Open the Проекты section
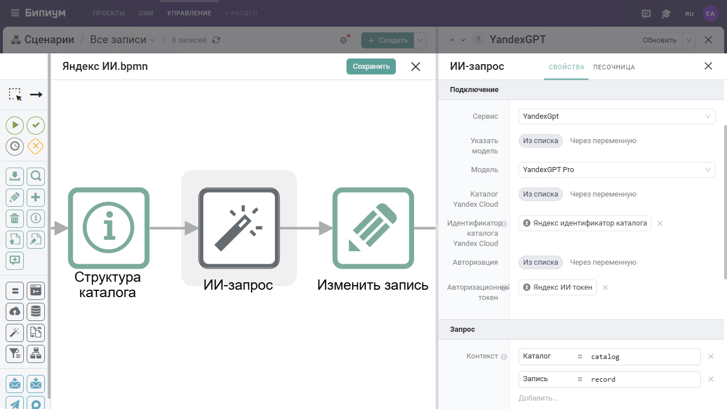The height and width of the screenshot is (409, 727). pos(108,13)
